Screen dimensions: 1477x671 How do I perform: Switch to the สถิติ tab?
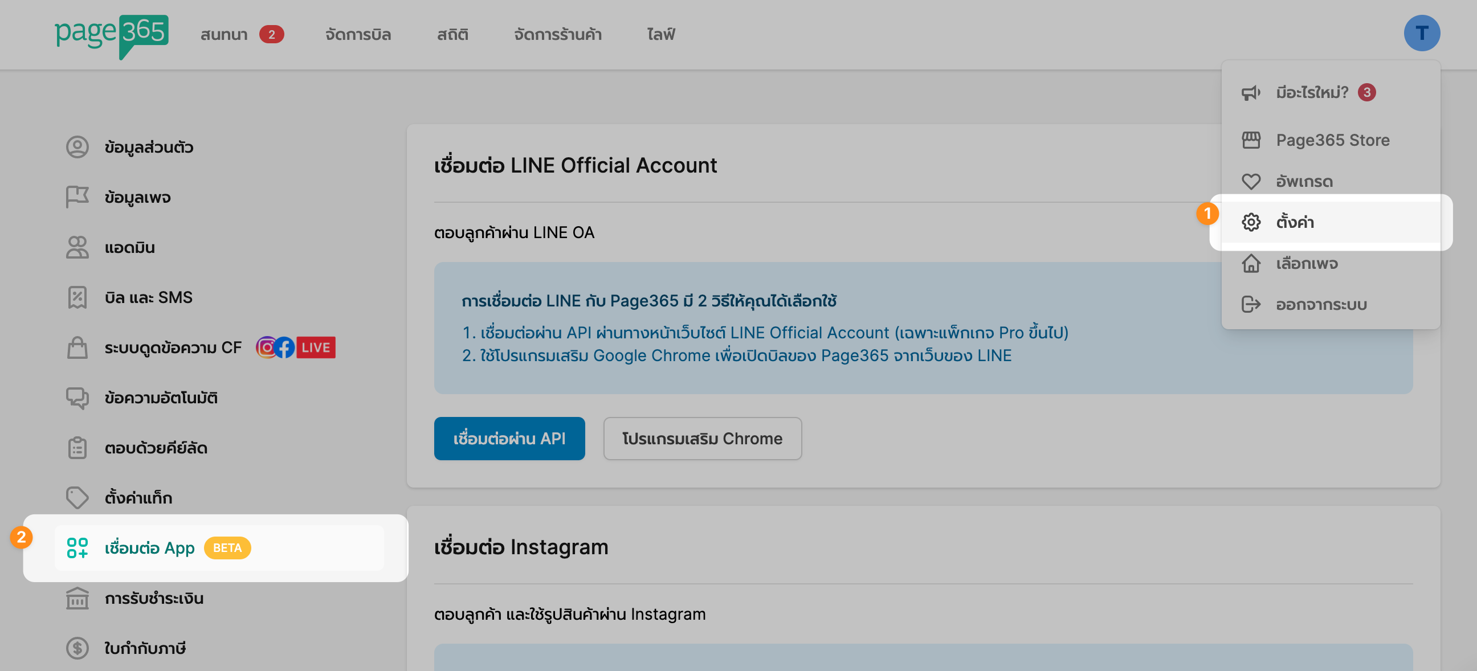pos(452,34)
